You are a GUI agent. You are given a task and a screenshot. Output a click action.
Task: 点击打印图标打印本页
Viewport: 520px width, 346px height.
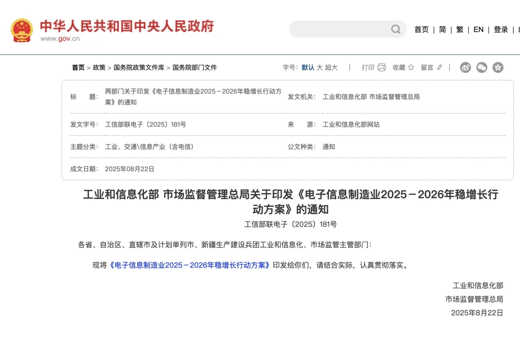point(381,67)
